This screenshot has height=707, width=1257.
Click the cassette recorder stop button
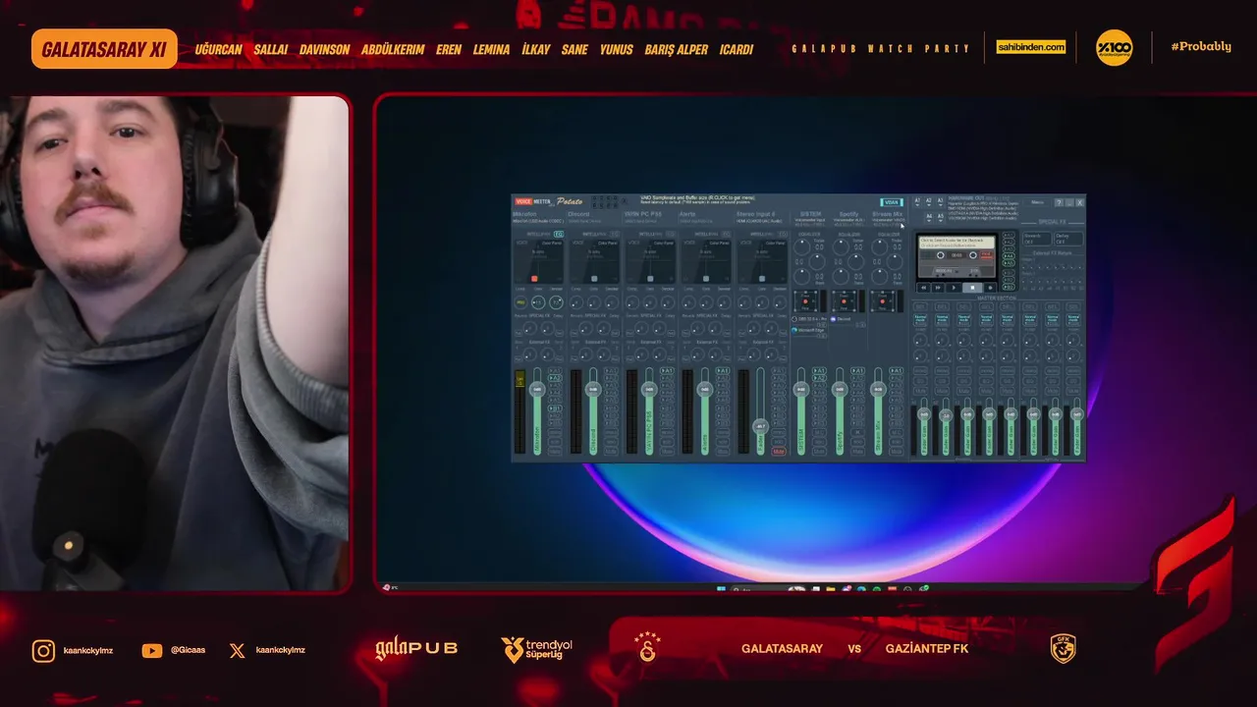[972, 288]
